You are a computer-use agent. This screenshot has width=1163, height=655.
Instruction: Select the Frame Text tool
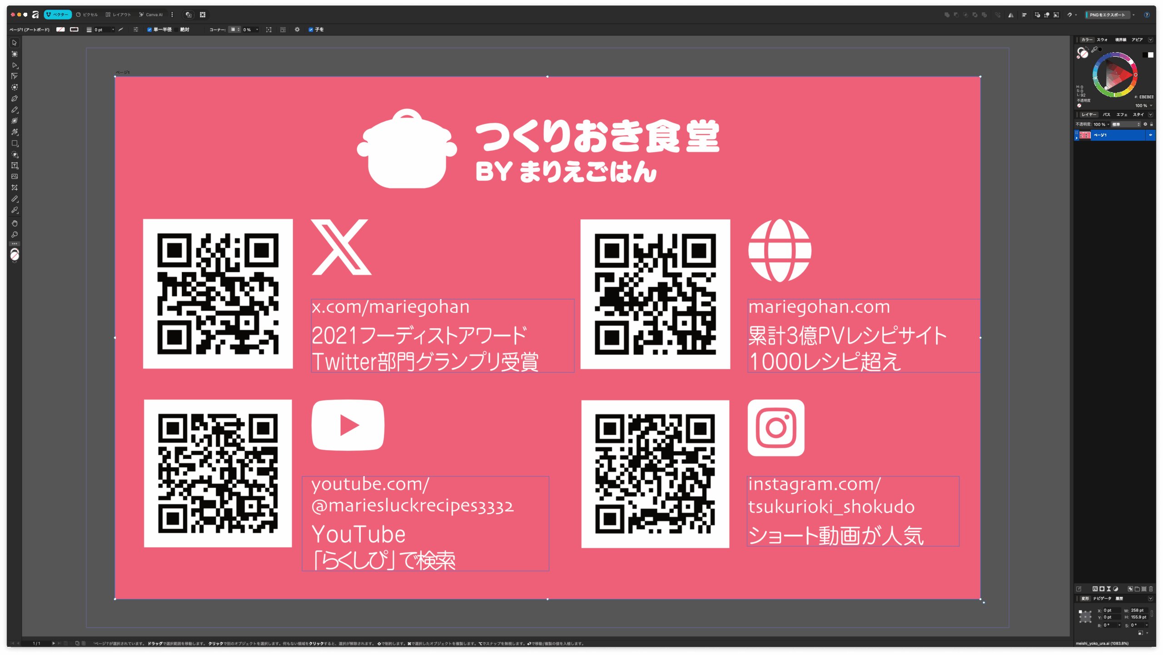(x=15, y=166)
